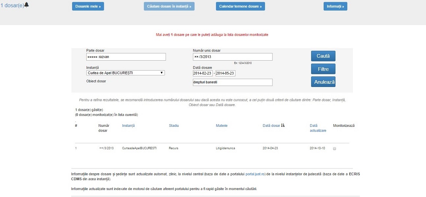Open the Instanță dropdown
The width and height of the screenshot is (426, 197).
pos(125,73)
